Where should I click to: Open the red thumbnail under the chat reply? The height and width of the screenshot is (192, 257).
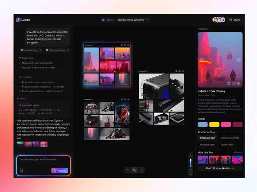(28, 144)
